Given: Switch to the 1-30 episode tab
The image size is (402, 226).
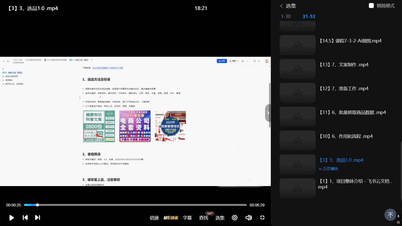Looking at the screenshot, I should (x=286, y=16).
